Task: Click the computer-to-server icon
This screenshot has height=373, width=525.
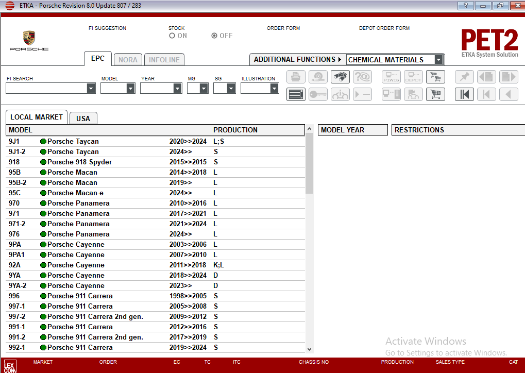Action: tap(391, 94)
